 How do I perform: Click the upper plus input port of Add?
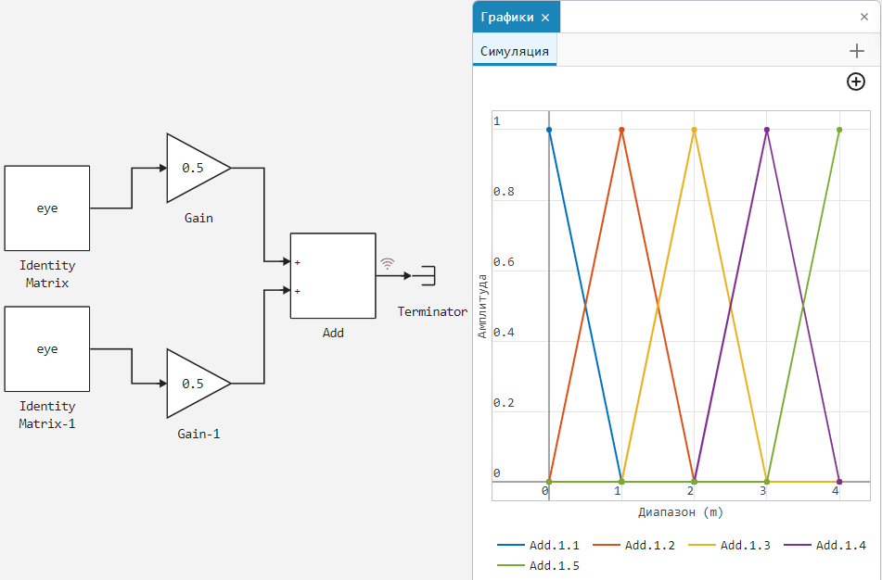(296, 262)
